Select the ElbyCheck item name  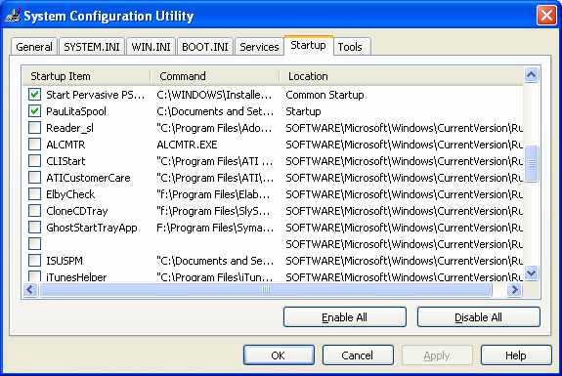click(x=70, y=194)
